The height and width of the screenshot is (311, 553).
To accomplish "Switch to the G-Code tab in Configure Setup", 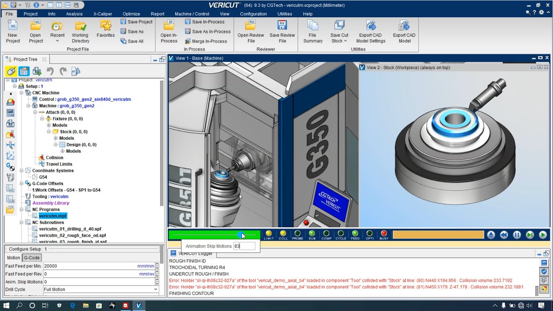I will coord(32,257).
